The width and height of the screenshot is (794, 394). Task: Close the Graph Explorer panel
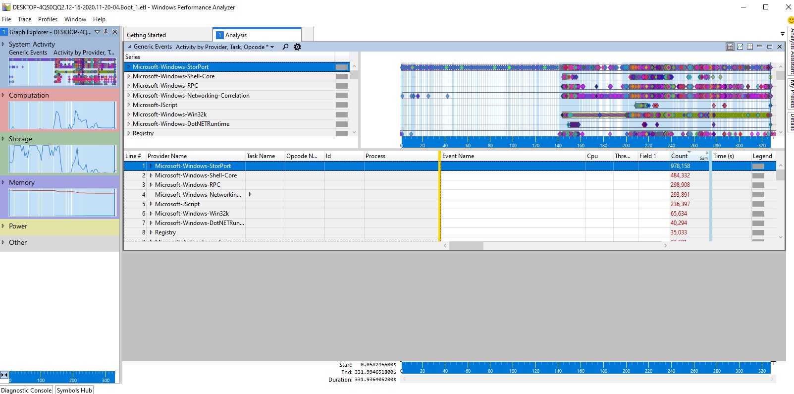115,32
